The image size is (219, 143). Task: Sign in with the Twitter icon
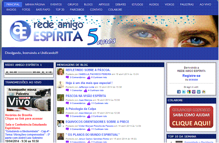pos(184,92)
